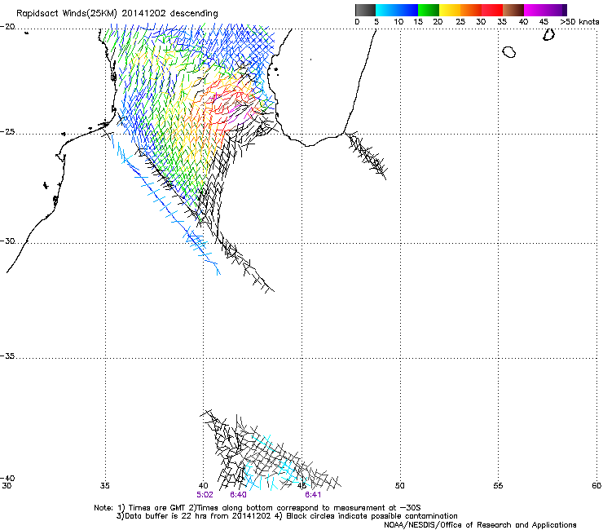The image size is (603, 530).
Task: Click the '-25' latitude label
Action: (x=7, y=131)
